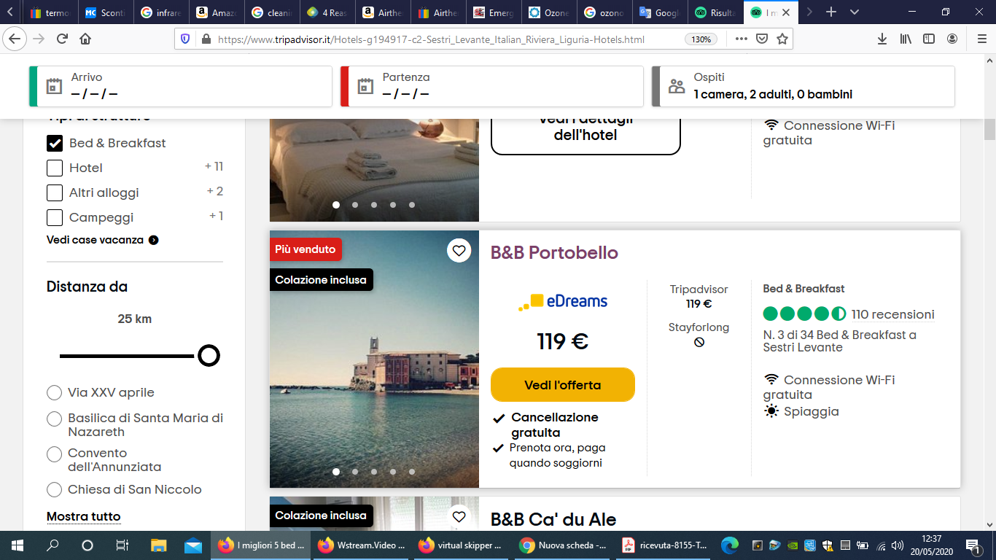Viewport: 996px width, 560px height.
Task: Click the Stayforlong price comparison entry
Action: coord(699,335)
